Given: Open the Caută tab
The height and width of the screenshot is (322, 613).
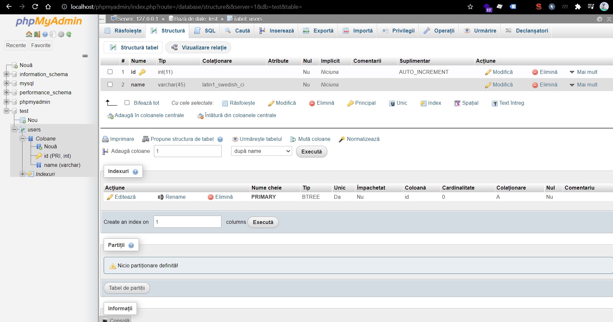Looking at the screenshot, I should tap(237, 31).
